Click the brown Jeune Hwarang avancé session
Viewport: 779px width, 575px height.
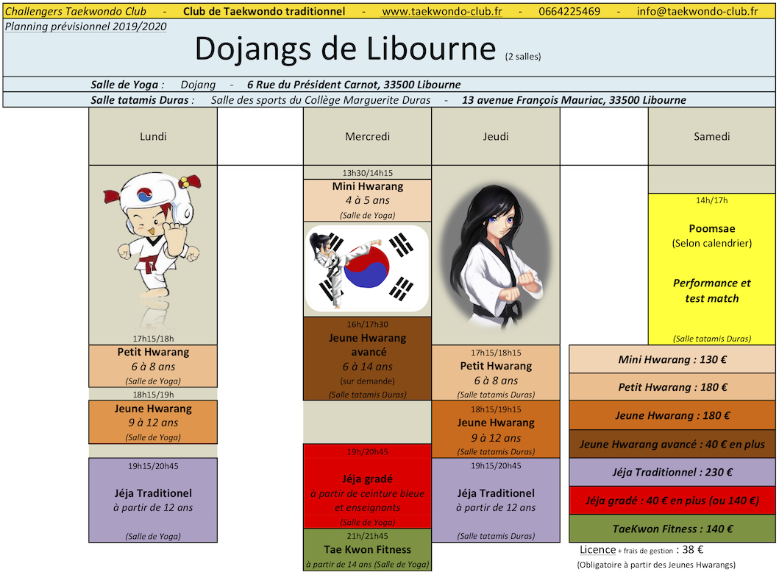pyautogui.click(x=367, y=359)
